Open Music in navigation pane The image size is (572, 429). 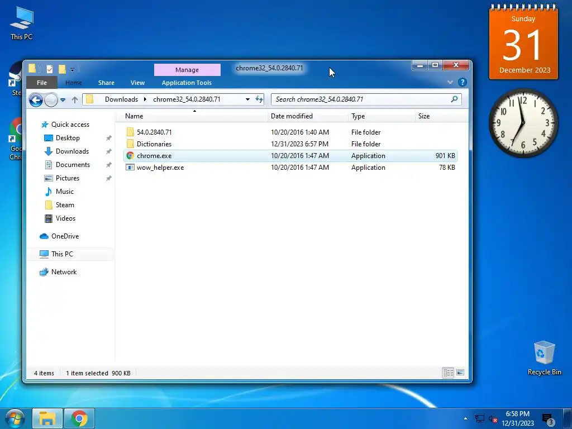coord(65,192)
